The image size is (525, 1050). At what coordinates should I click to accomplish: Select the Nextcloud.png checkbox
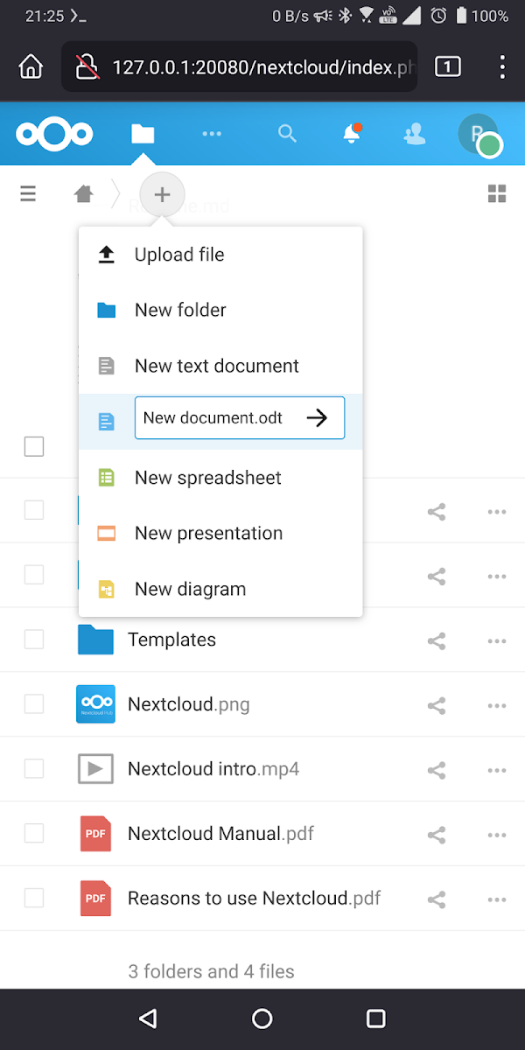coord(33,703)
